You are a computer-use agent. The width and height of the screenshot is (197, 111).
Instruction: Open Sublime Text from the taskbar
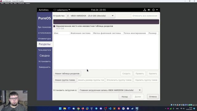click(114, 109)
